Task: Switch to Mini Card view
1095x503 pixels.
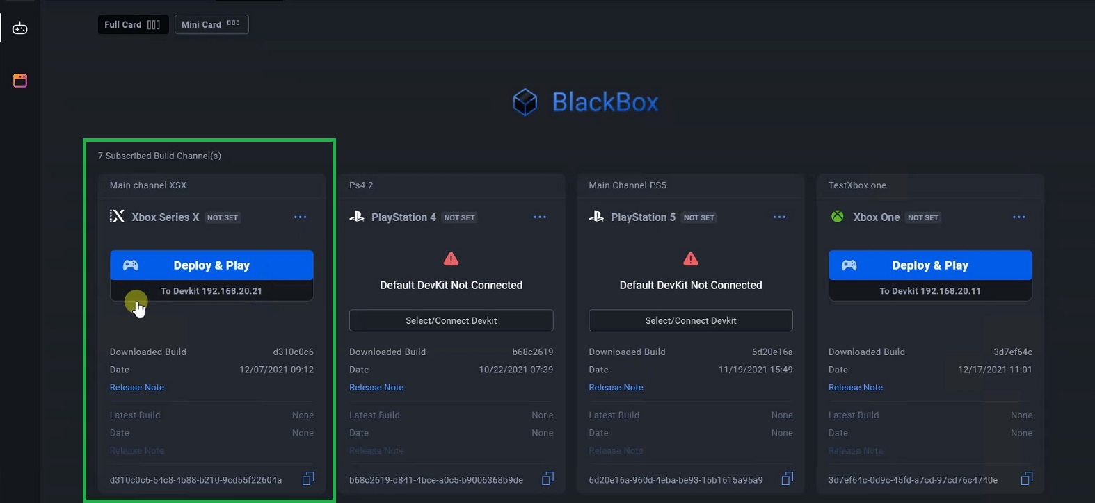Action: [x=211, y=24]
